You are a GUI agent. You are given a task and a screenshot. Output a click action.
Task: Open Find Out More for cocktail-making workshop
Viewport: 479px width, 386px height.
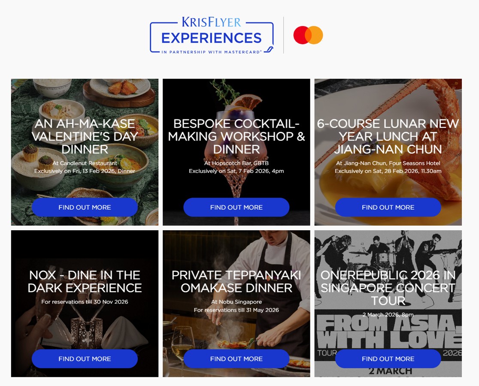(x=236, y=207)
